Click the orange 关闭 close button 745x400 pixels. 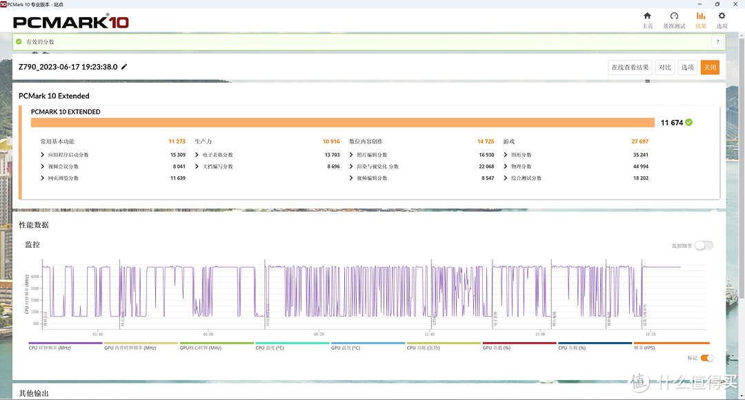click(x=710, y=67)
